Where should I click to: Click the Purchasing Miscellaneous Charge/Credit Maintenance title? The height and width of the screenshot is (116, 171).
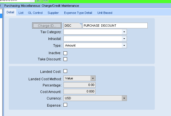coord(42,6)
